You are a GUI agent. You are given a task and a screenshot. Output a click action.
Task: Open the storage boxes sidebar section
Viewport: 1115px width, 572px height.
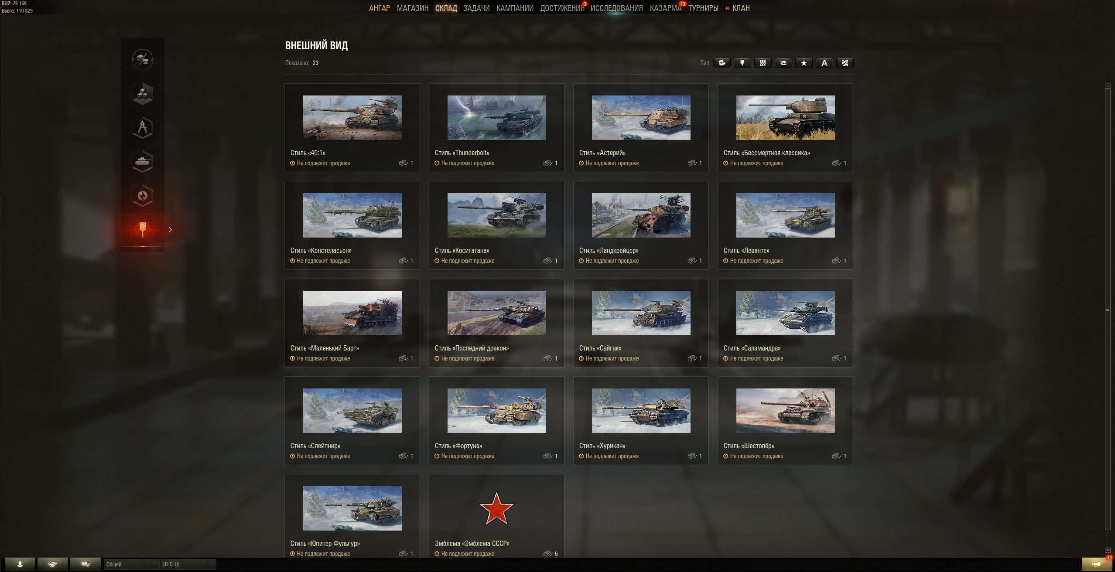pyautogui.click(x=143, y=93)
